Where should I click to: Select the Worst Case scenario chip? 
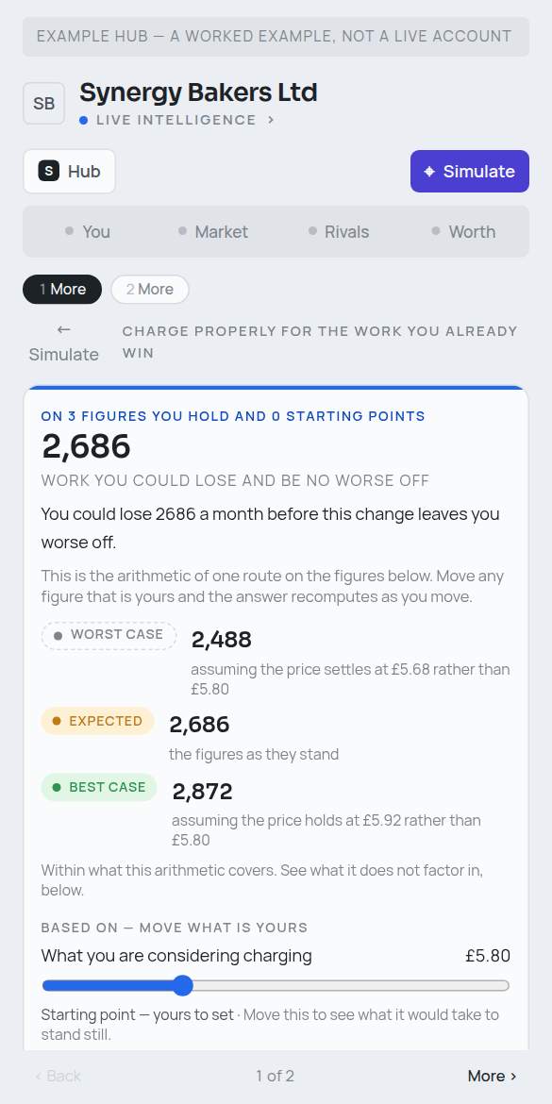pyautogui.click(x=109, y=635)
